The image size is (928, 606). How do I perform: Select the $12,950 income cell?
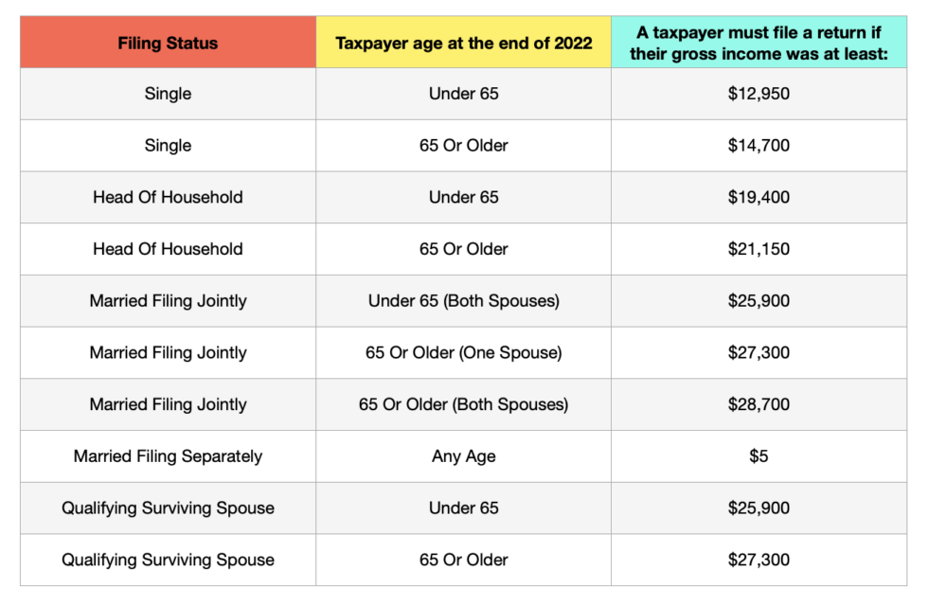pos(758,94)
